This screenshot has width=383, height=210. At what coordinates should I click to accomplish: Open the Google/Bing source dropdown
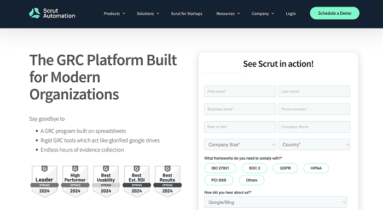point(275,202)
